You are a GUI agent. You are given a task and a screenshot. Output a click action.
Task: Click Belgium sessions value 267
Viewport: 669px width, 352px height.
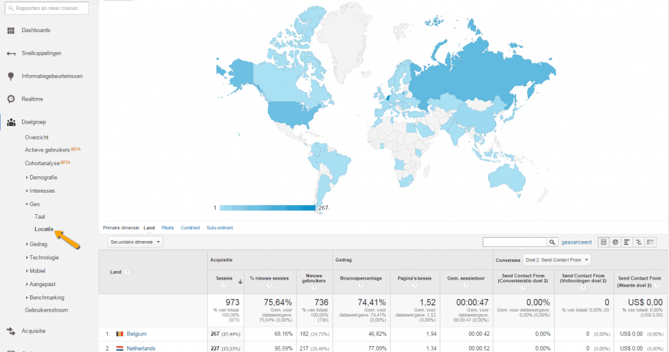(x=215, y=334)
